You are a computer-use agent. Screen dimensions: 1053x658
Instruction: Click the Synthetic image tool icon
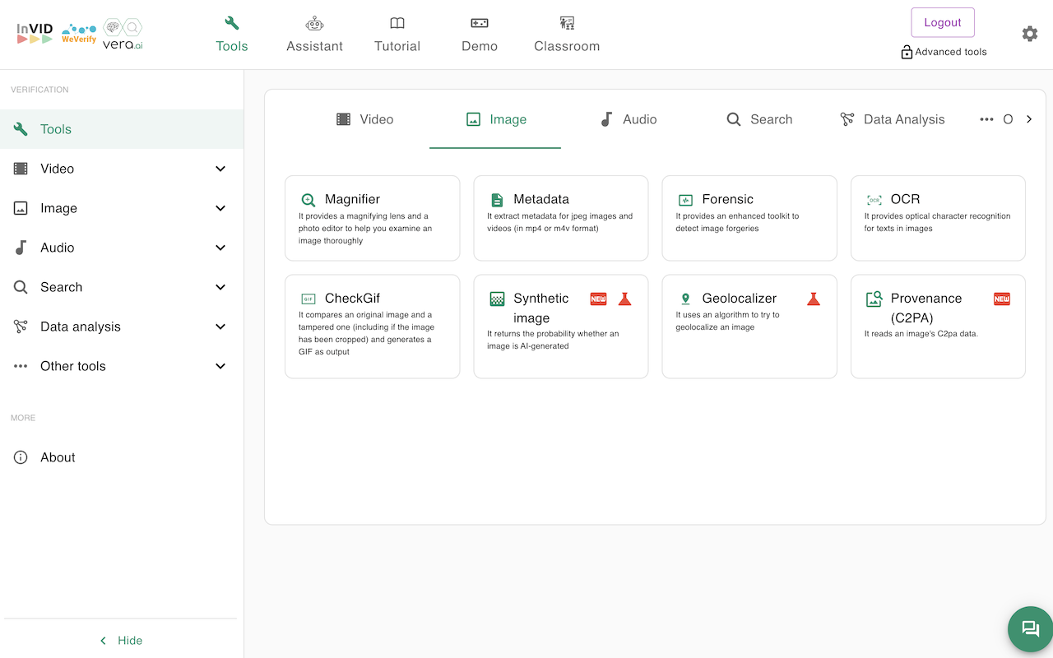(x=497, y=299)
